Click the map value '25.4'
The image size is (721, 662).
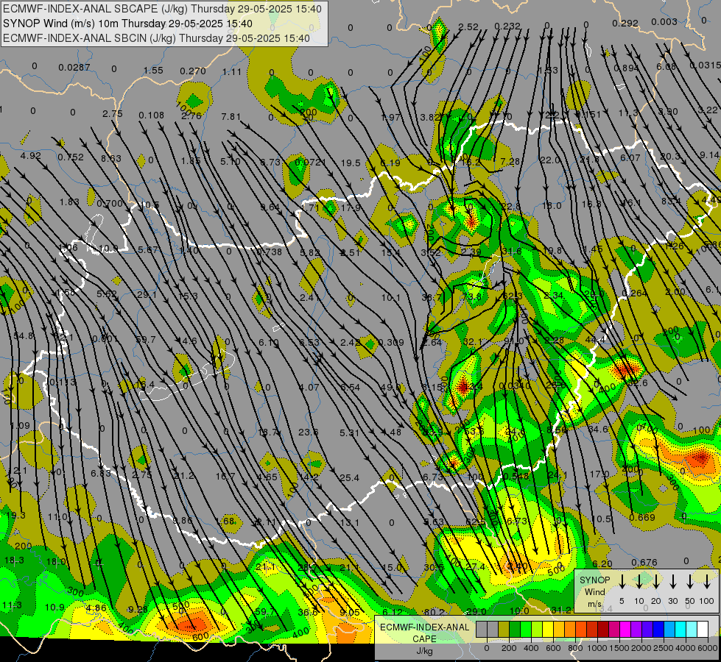tap(350, 478)
